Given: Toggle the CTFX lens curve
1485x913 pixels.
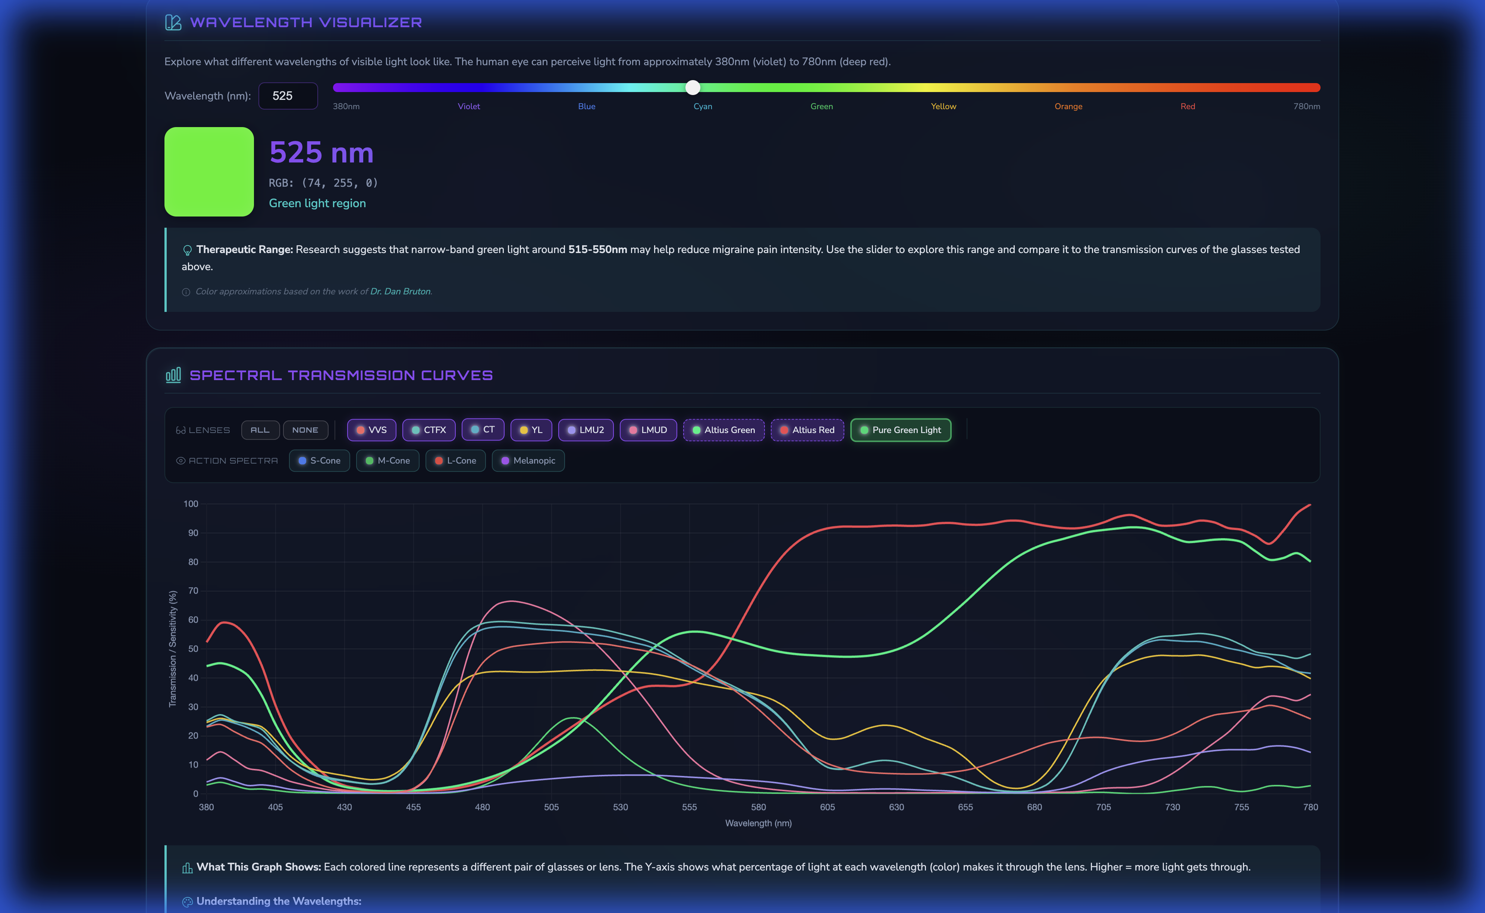Looking at the screenshot, I should 429,430.
